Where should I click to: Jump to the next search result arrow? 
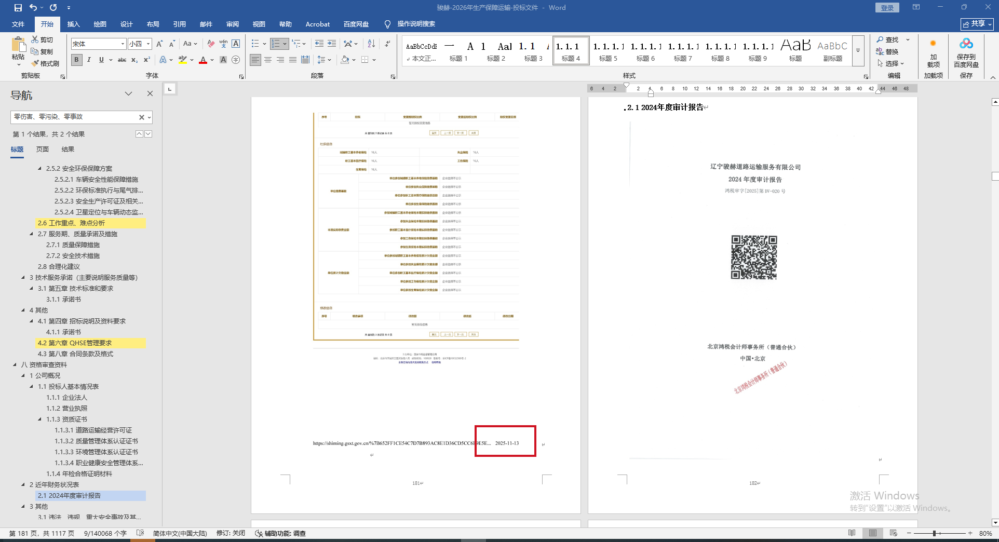pyautogui.click(x=148, y=134)
